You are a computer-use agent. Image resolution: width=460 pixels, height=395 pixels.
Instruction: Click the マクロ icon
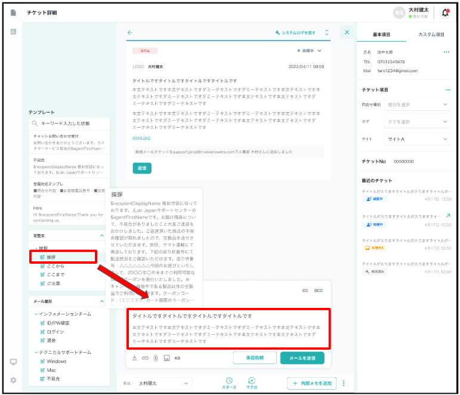[251, 381]
